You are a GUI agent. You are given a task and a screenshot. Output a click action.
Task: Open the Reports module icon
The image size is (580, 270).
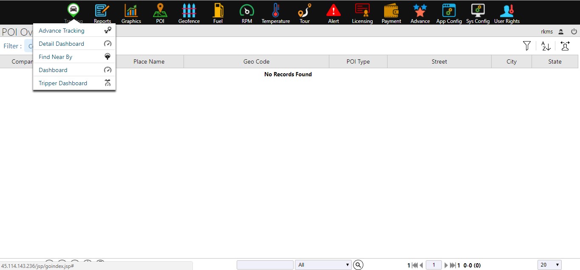[102, 11]
